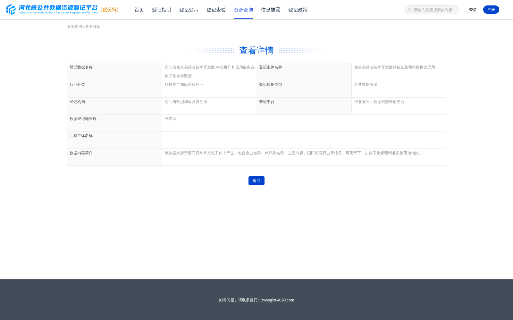Select the 数字化企业数据 value text
The width and height of the screenshot is (513, 320).
tap(178, 76)
